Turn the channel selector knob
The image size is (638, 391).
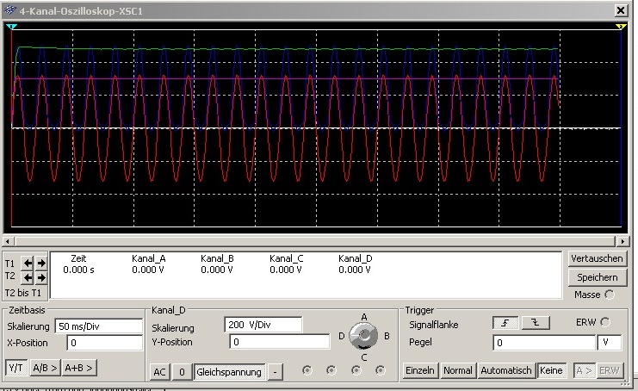tap(365, 334)
